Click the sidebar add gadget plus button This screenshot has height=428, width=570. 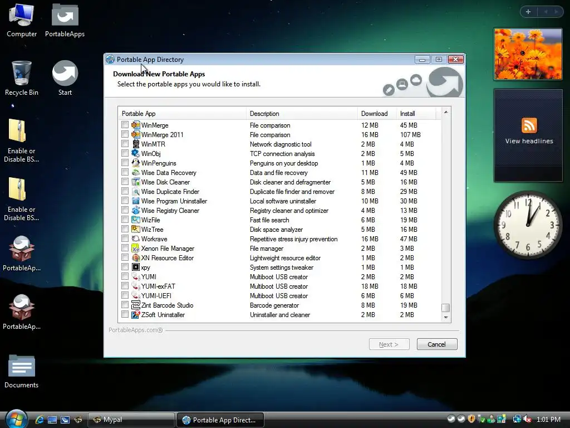[528, 12]
